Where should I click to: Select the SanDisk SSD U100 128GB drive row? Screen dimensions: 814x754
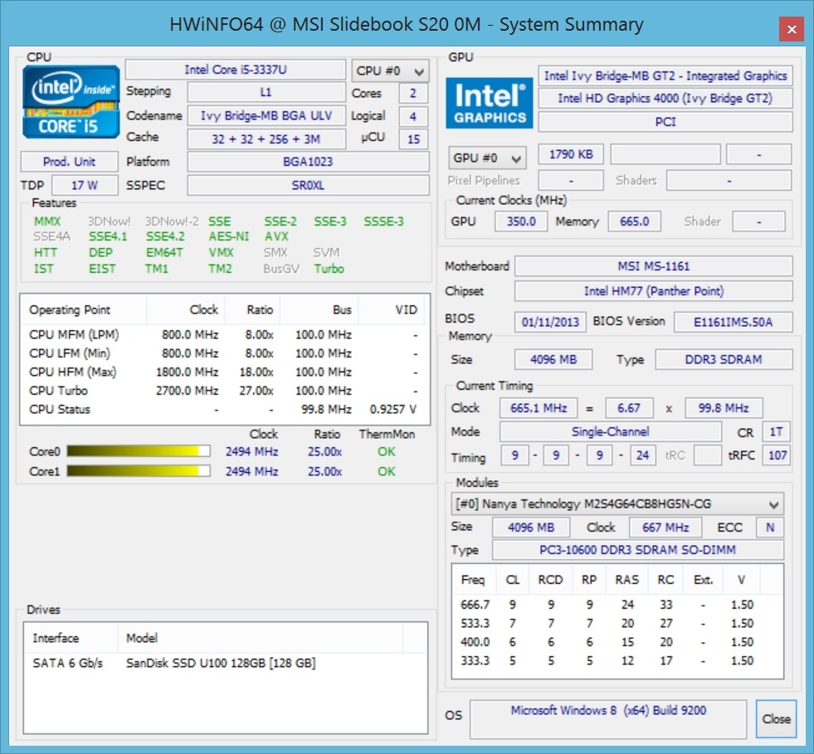click(x=226, y=664)
